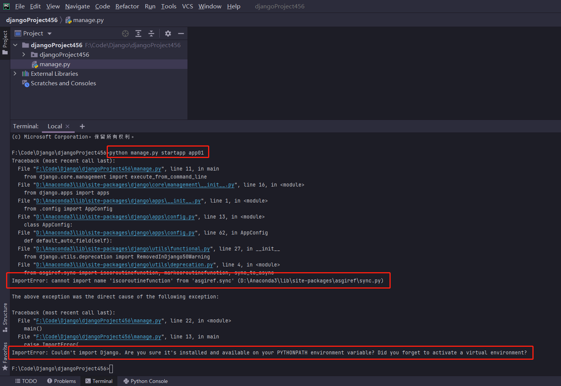Click the terminal prompt input cursor
Screen dimensions: 561x386
(x=111, y=368)
